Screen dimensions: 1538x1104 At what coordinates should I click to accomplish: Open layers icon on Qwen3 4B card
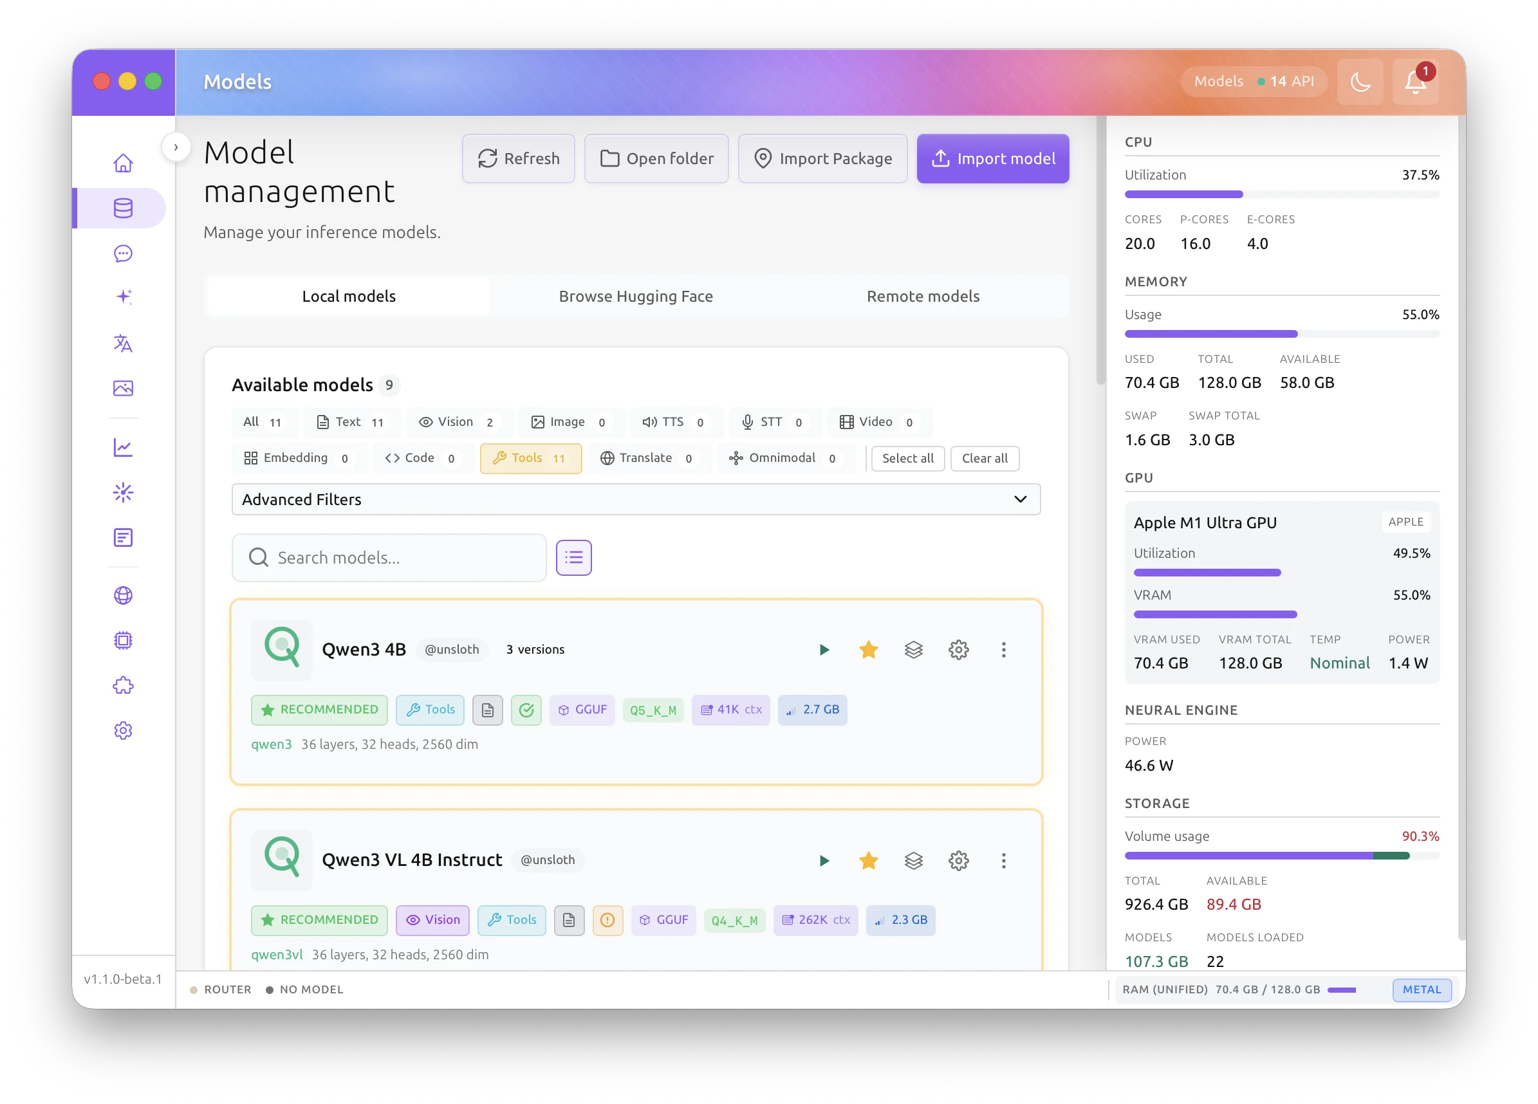[913, 650]
